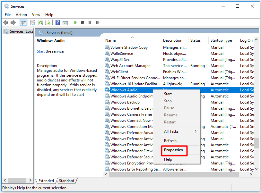Minimize the Services window
The height and width of the screenshot is (193, 261).
point(223,6)
